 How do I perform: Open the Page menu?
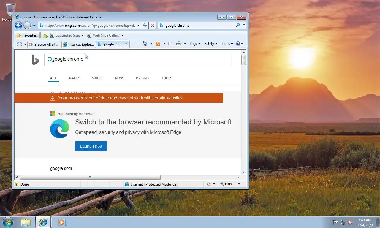(x=195, y=44)
